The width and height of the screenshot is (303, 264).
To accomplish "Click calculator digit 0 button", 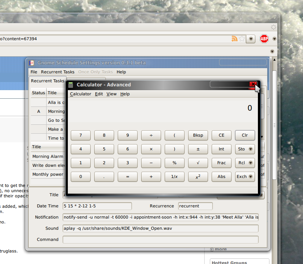I will click(81, 177).
